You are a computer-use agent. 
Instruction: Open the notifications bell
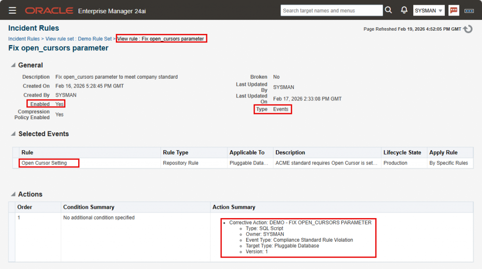coord(404,10)
